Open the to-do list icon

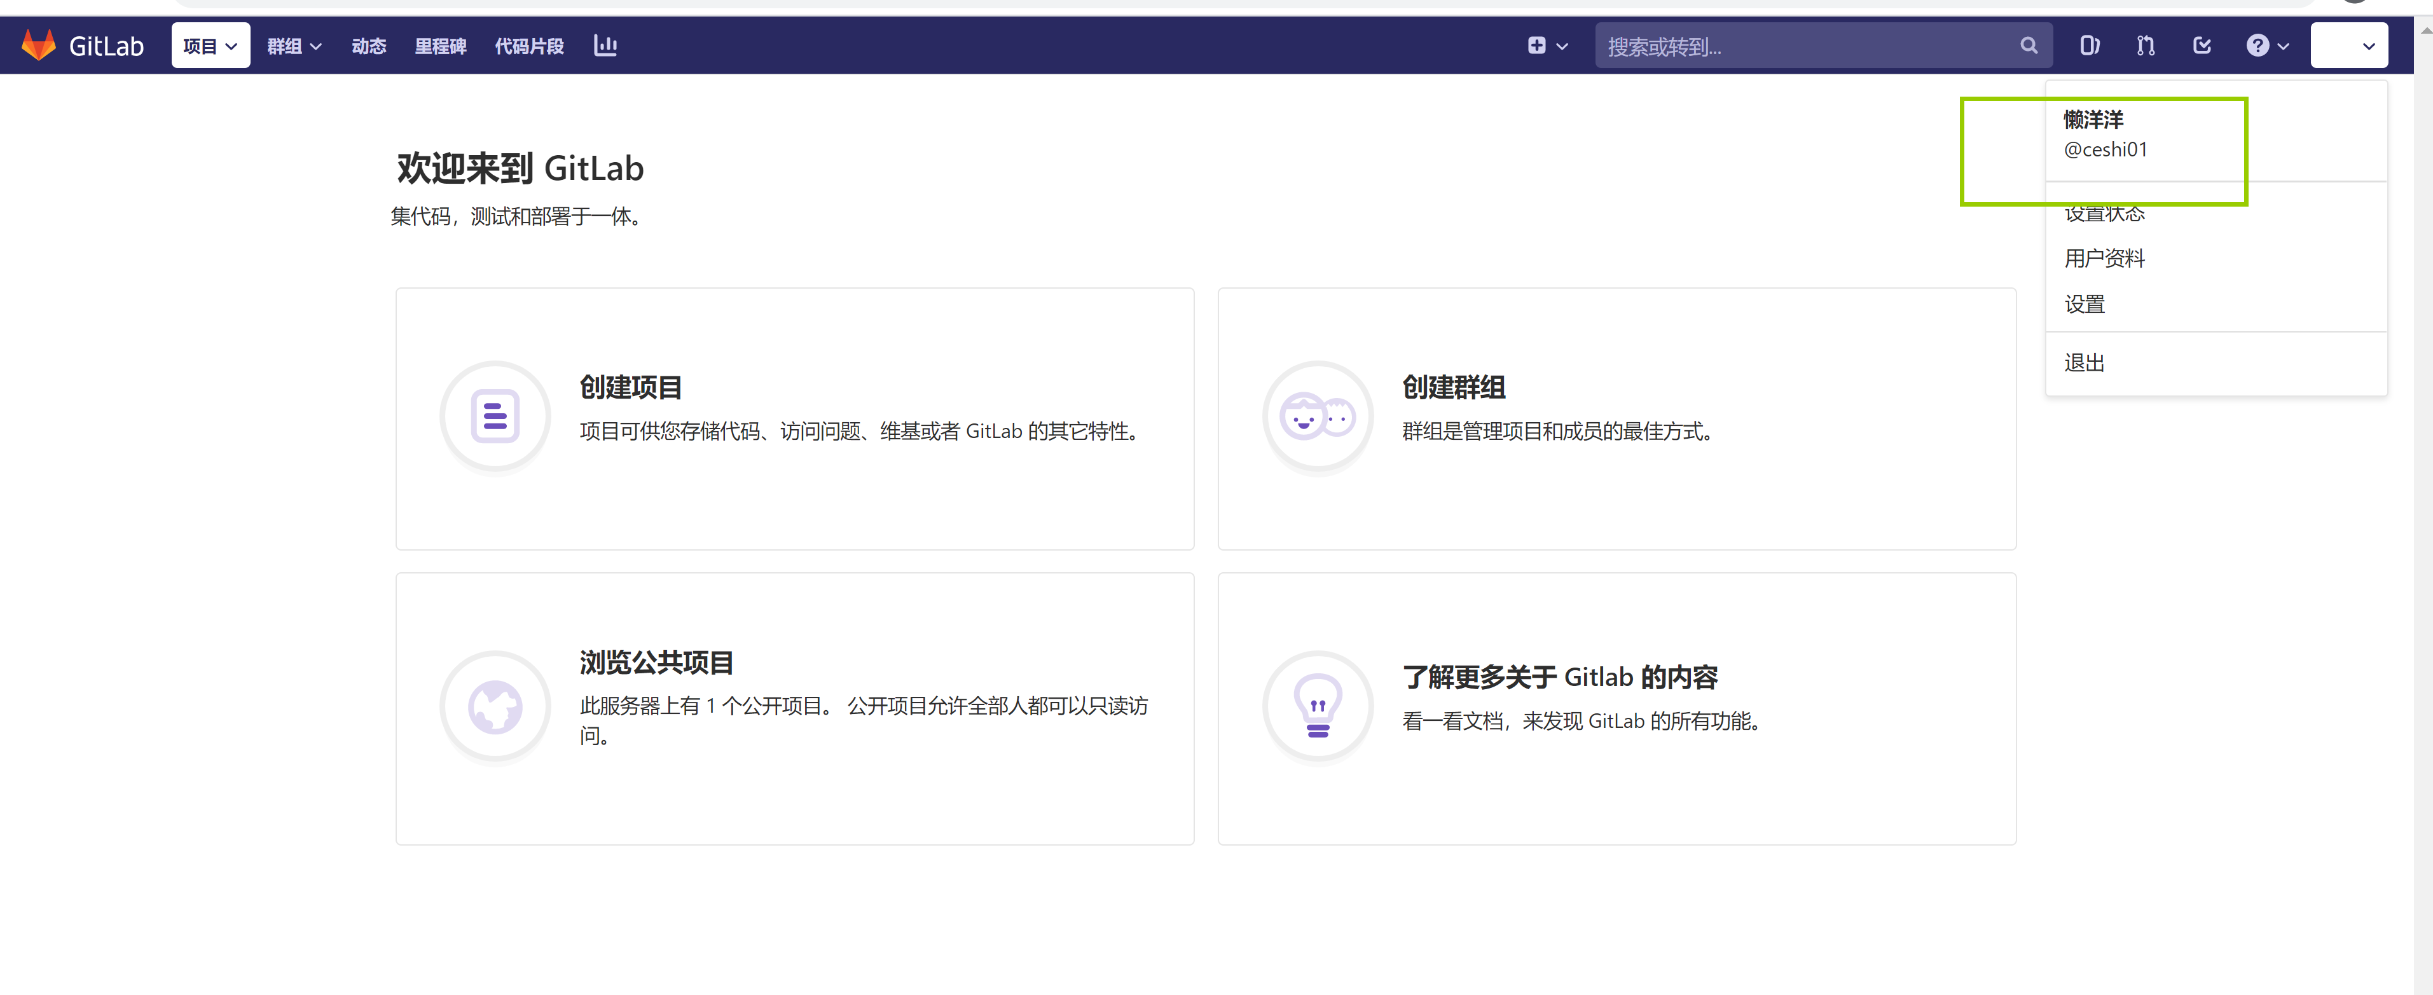[2203, 45]
